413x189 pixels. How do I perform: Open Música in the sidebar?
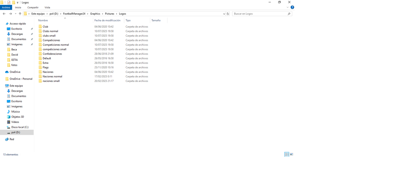[15, 112]
